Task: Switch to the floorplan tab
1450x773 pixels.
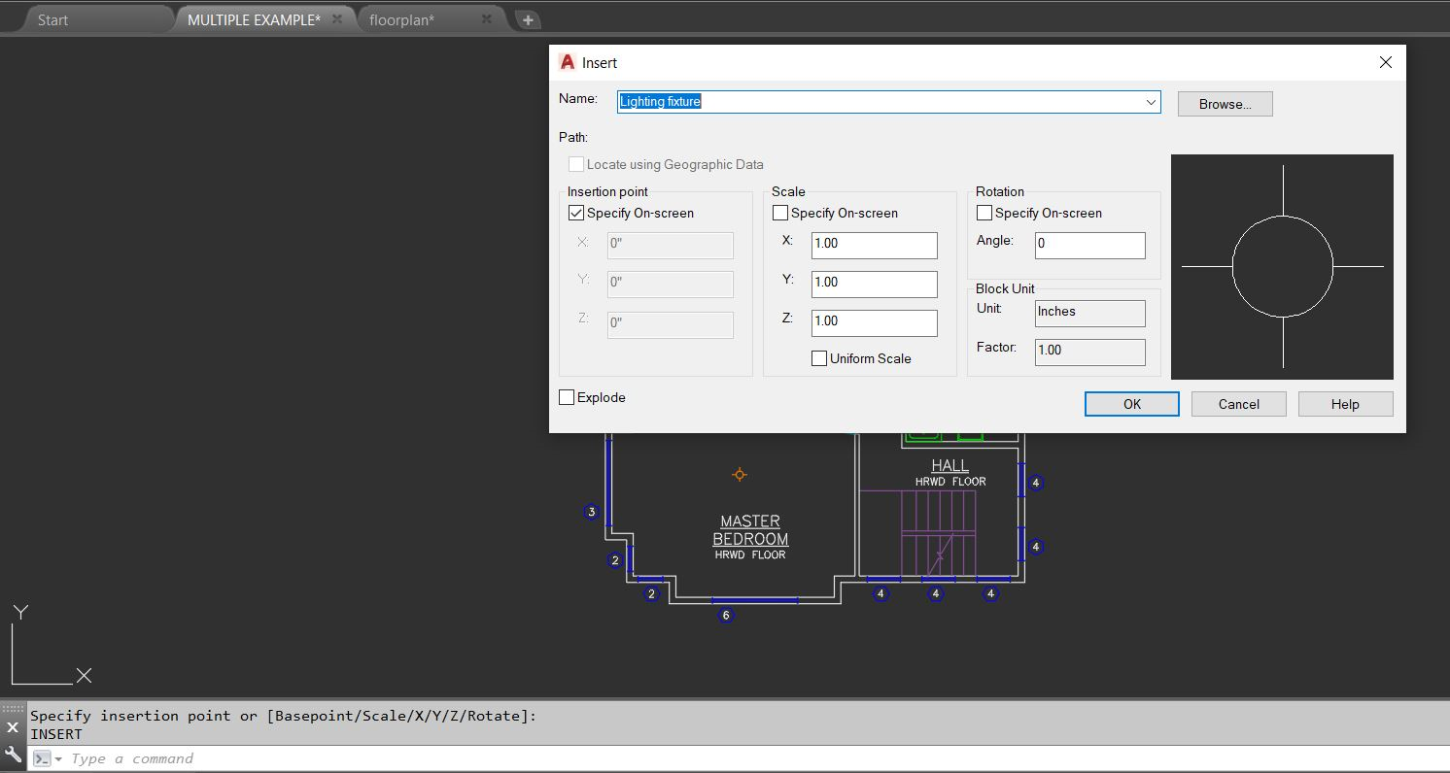Action: [x=401, y=19]
